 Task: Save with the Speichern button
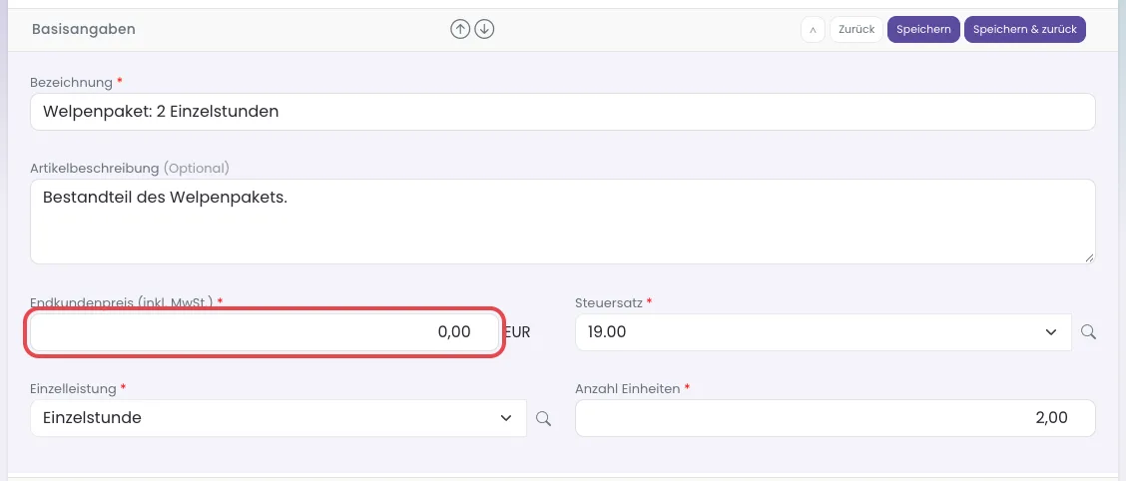923,29
